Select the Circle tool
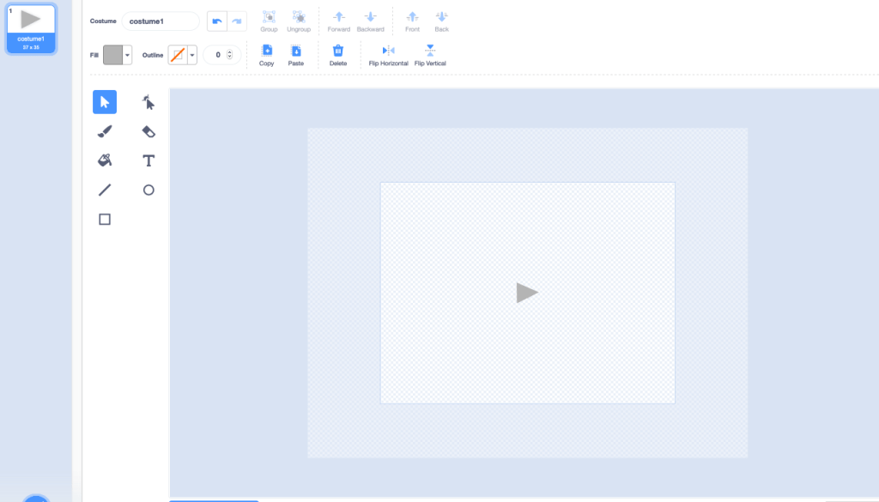 pos(149,191)
